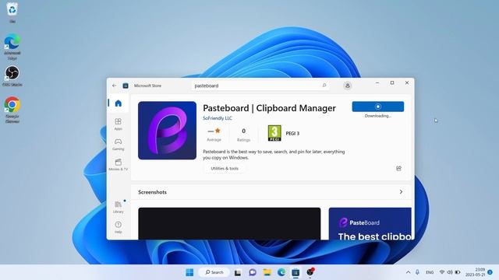Show hidden system tray icons
The height and width of the screenshot is (280, 499).
pyautogui.click(x=408, y=272)
